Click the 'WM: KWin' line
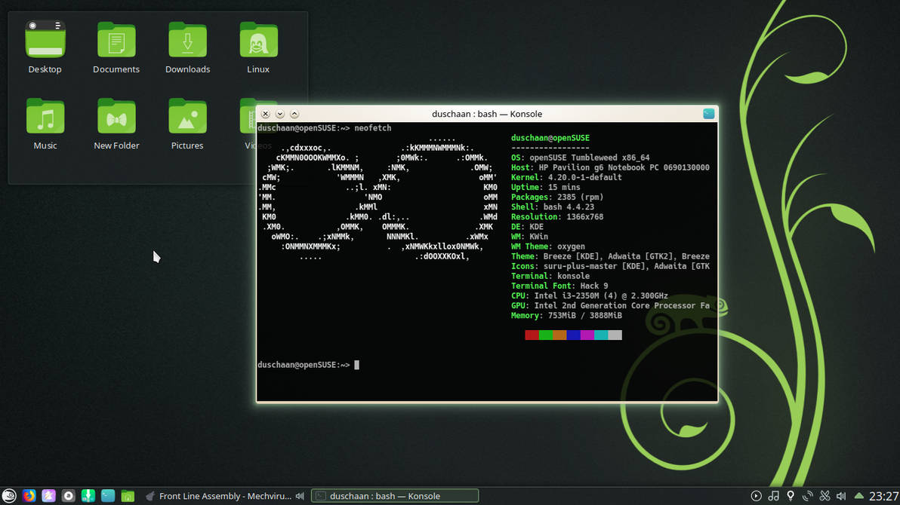This screenshot has height=505, width=900. pos(530,237)
